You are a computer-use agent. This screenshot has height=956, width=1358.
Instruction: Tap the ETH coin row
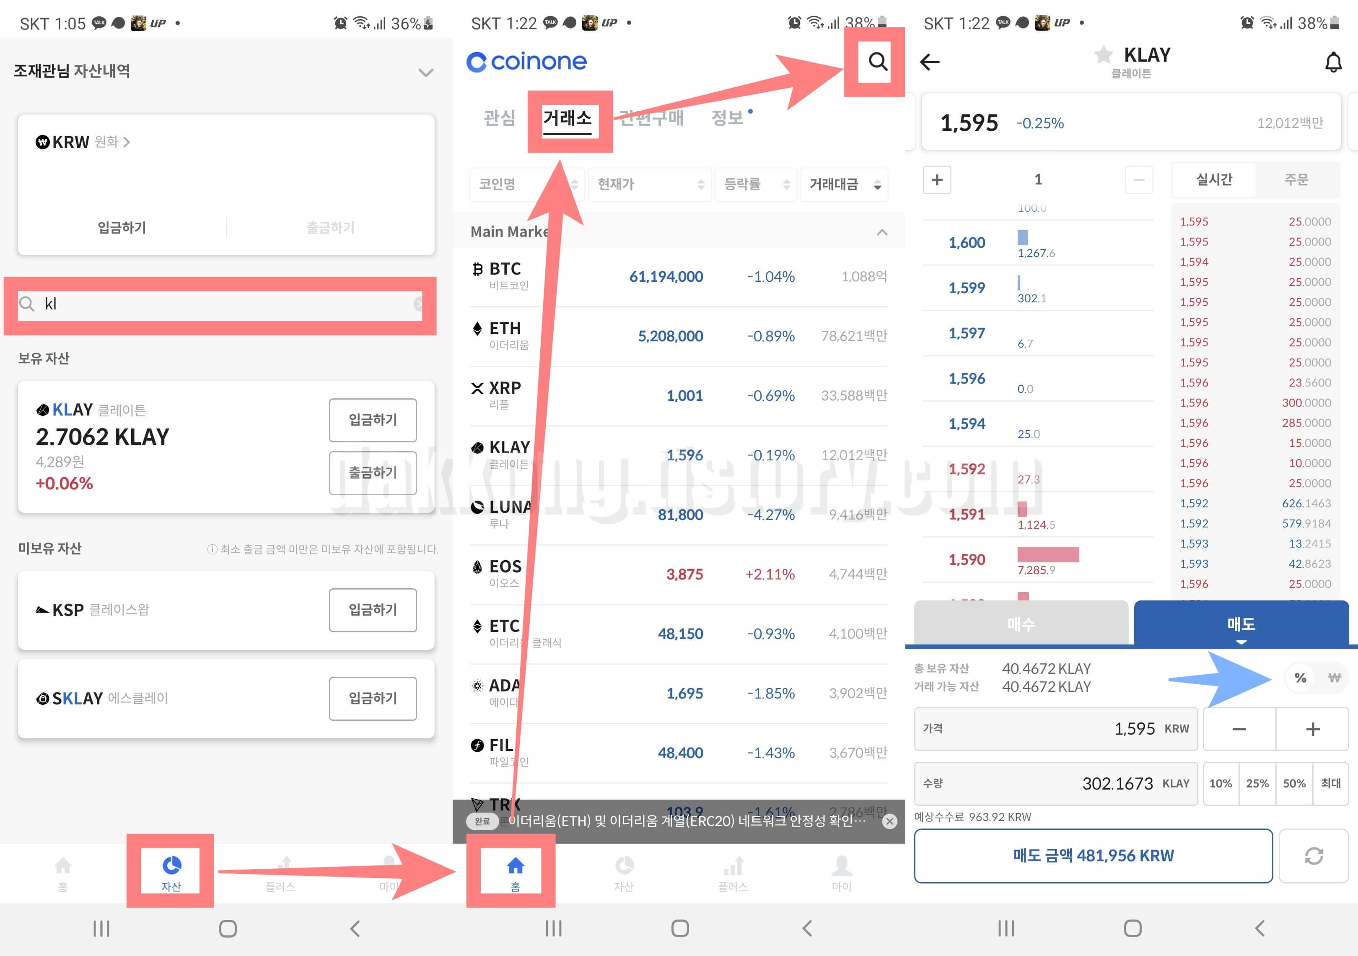tap(679, 336)
